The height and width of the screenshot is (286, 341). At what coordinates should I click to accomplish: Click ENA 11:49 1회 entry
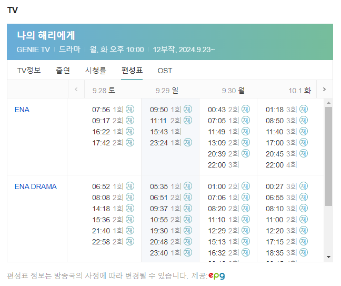coord(229,132)
